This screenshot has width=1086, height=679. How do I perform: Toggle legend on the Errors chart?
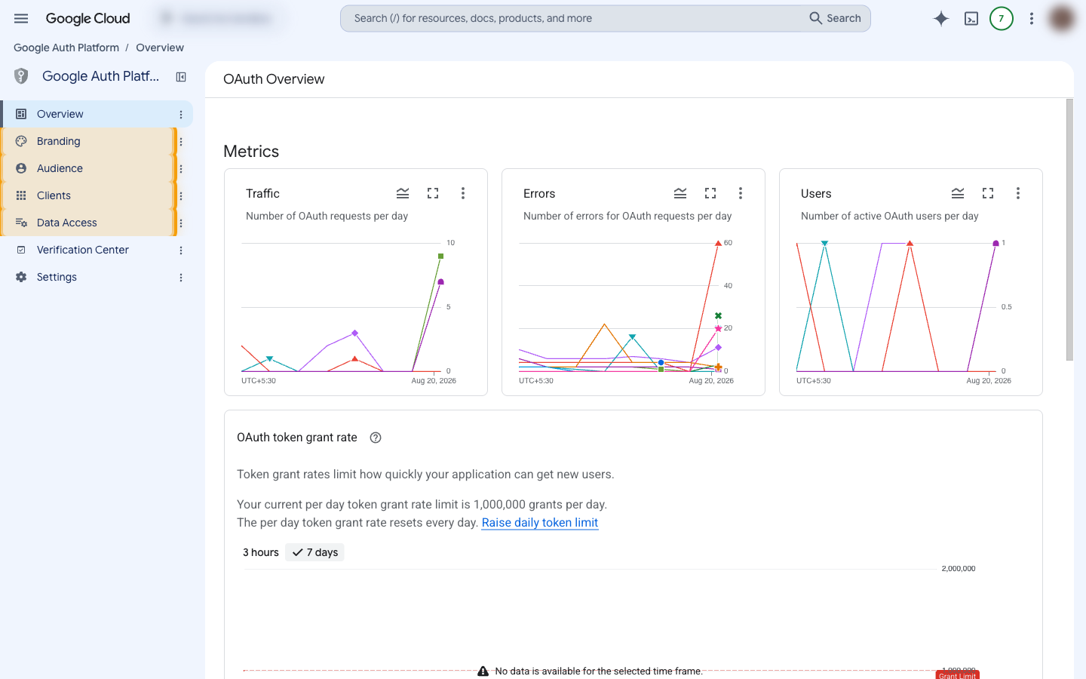tap(680, 193)
